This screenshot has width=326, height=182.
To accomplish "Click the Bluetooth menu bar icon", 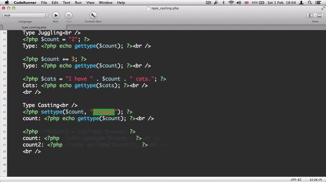I will [x=224, y=3].
